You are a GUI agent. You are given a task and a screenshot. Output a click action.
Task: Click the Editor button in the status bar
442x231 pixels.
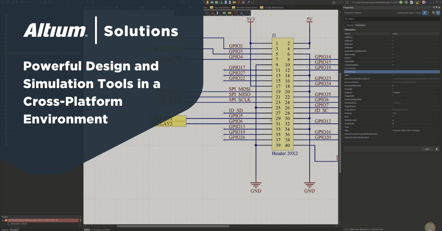(x=87, y=229)
